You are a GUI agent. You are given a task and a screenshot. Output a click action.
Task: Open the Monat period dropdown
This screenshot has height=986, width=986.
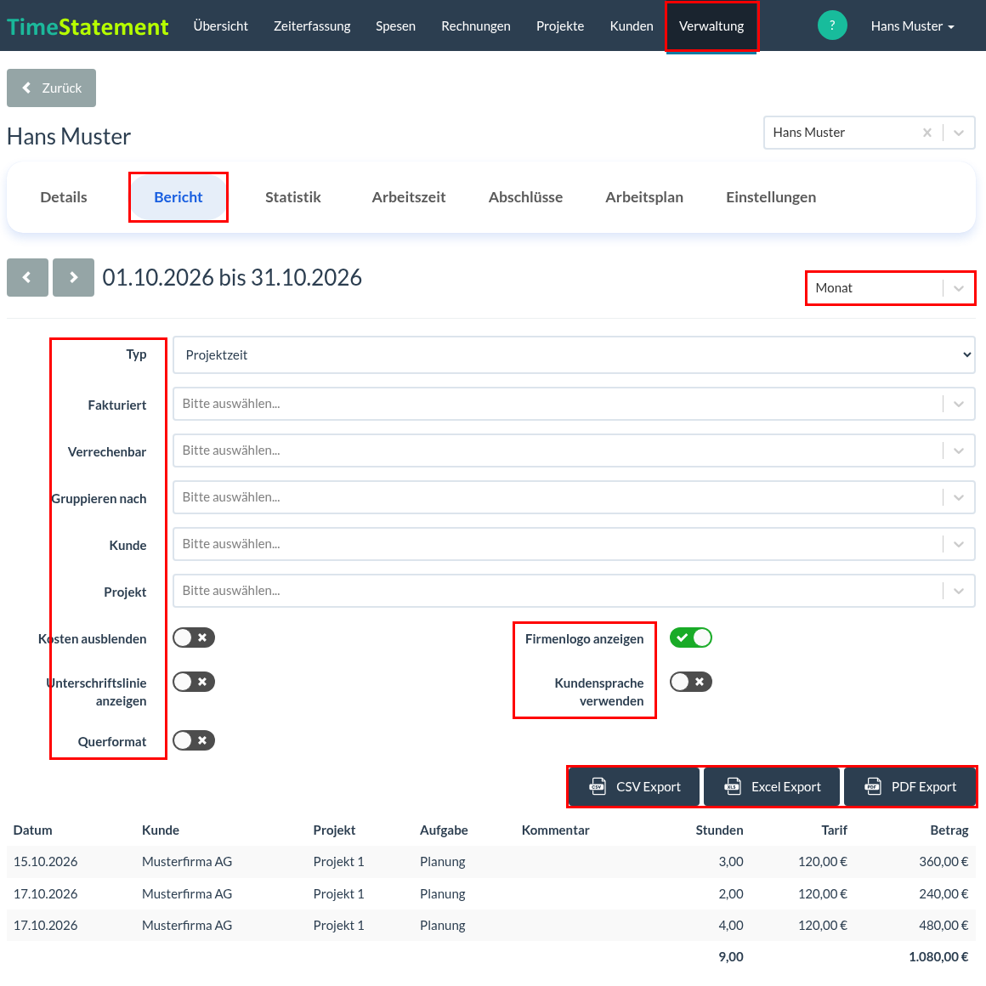click(x=891, y=288)
